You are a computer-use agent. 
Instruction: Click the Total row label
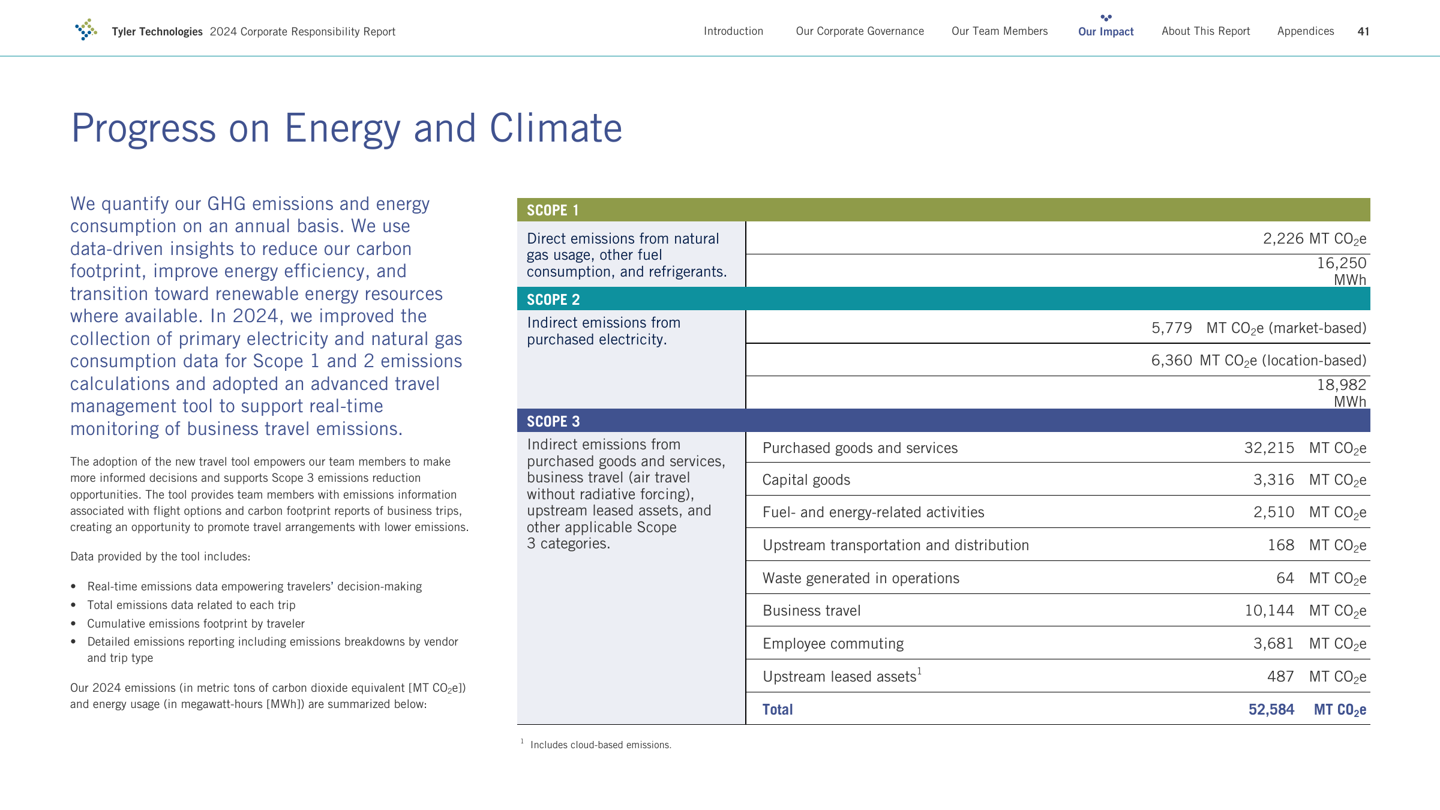pos(777,710)
